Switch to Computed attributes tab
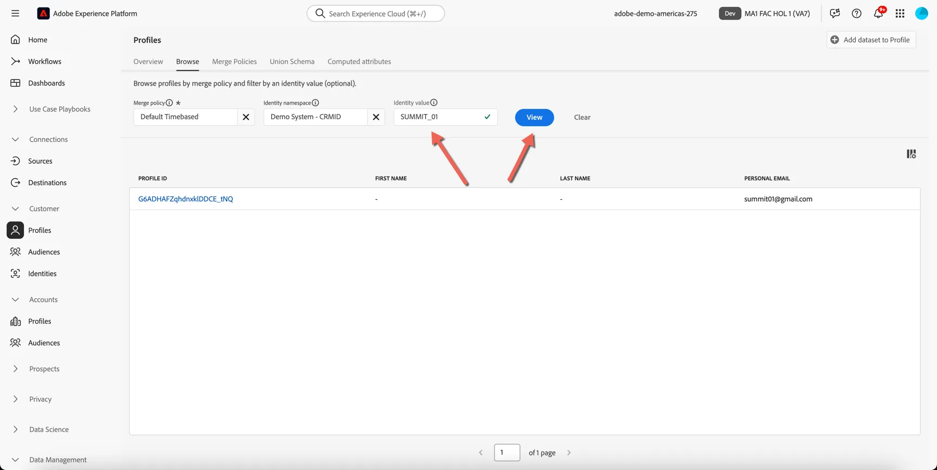The height and width of the screenshot is (470, 937). (359, 62)
